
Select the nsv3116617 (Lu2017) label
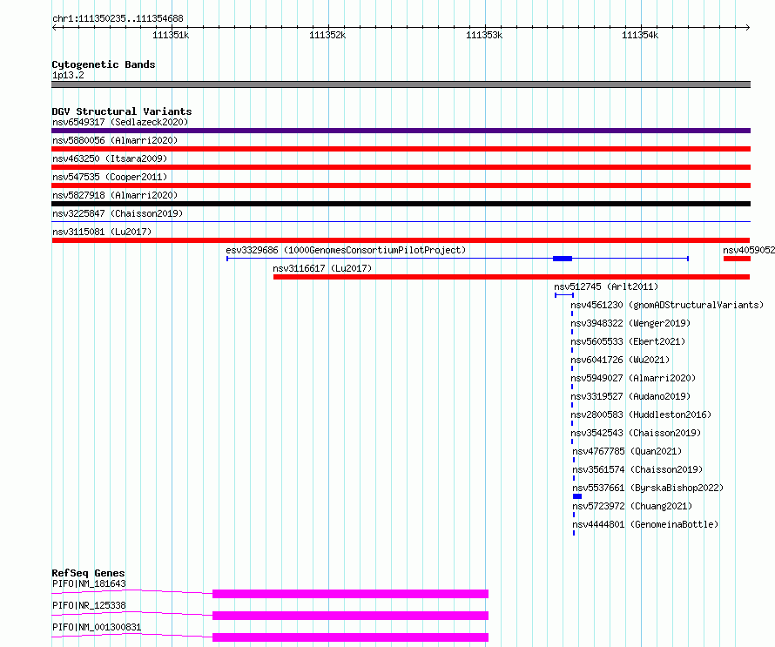322,268
